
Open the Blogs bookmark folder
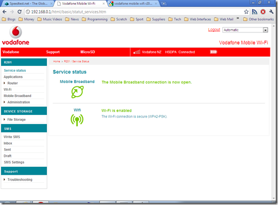tap(9, 19)
